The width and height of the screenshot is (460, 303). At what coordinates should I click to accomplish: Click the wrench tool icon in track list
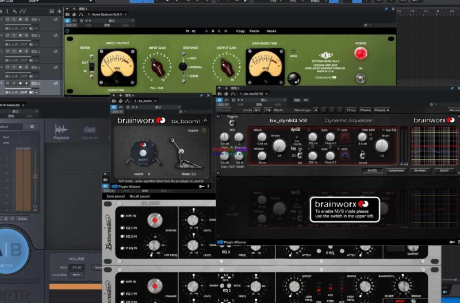(x=14, y=11)
